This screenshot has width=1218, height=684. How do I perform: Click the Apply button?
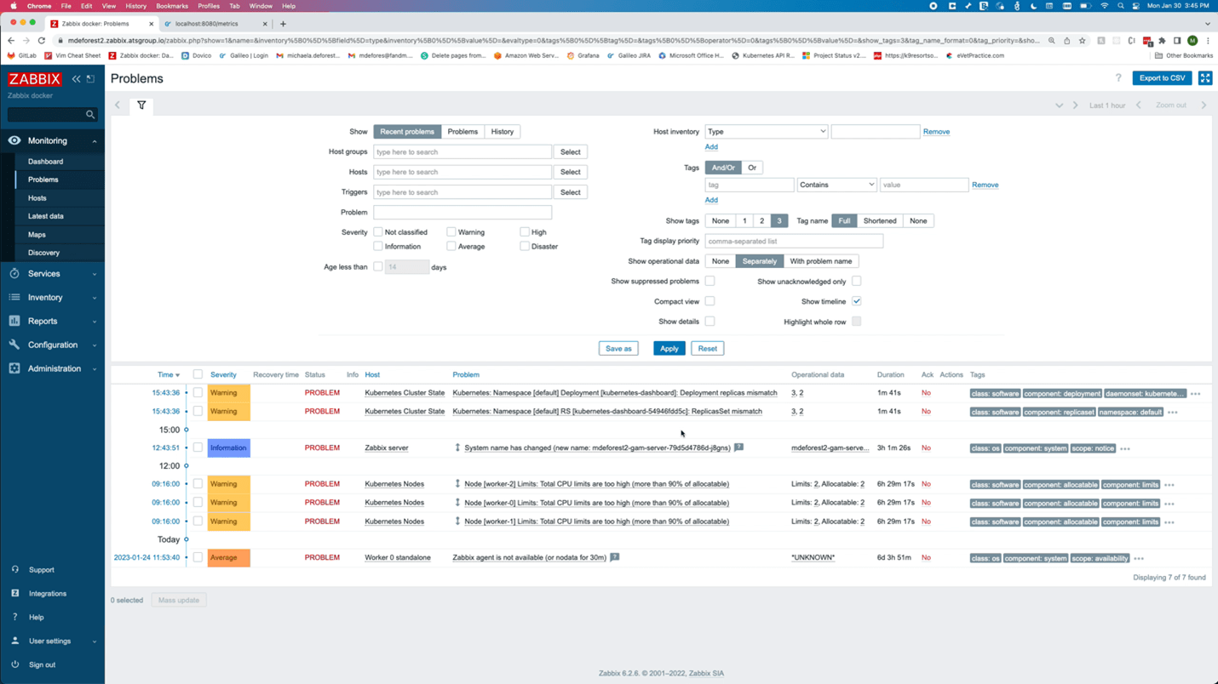669,348
